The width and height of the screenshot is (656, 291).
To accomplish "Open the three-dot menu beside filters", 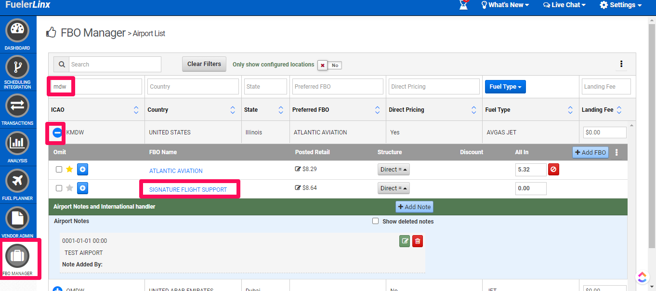I will [x=621, y=64].
